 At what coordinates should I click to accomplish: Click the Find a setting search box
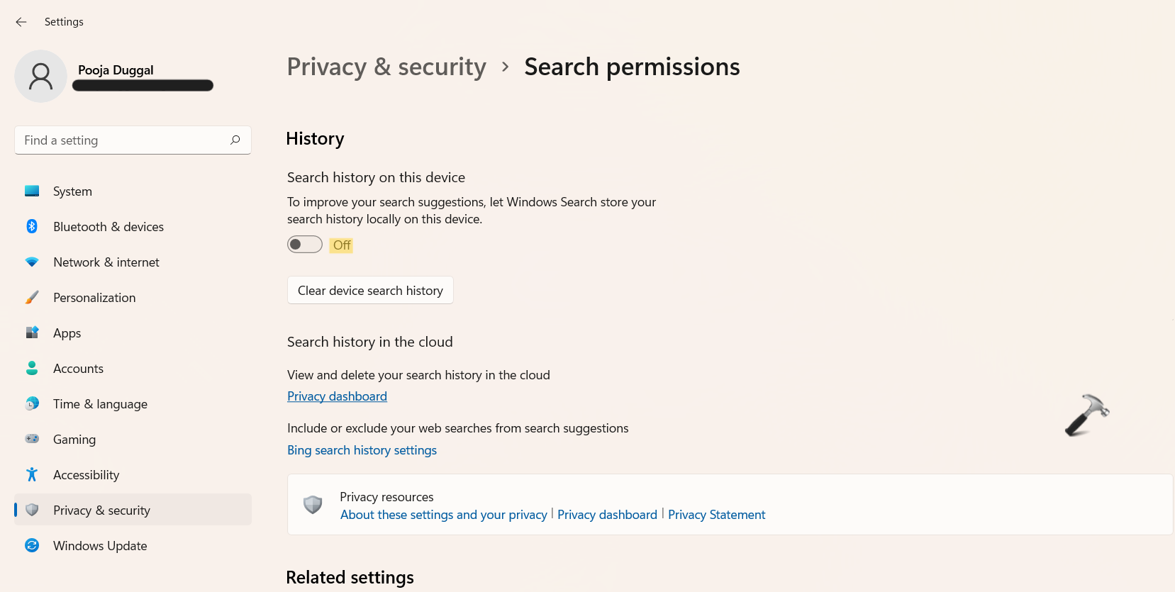coord(124,140)
